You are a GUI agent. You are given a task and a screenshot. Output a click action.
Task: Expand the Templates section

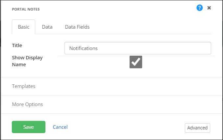tap(24, 86)
